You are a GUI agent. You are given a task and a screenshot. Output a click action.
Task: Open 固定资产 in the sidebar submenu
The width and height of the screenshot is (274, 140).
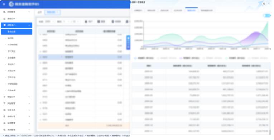pos(11,64)
